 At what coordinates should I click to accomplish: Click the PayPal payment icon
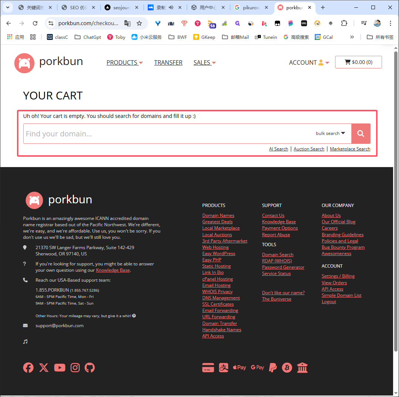(273, 367)
